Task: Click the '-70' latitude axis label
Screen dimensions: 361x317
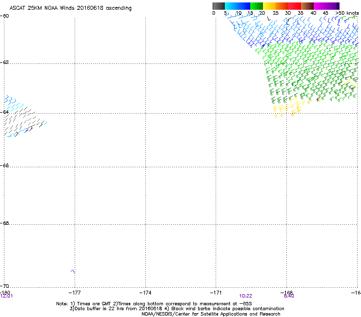Action: tap(4, 286)
